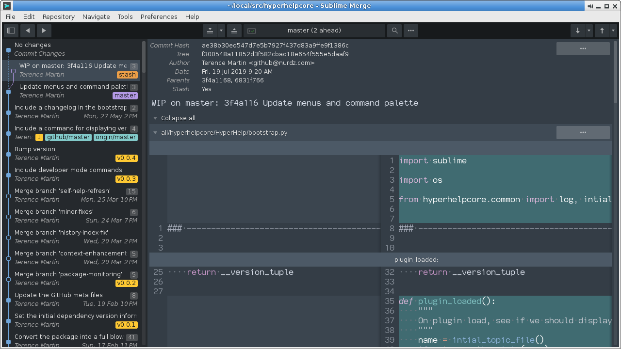Click the Pull down-arrow icon
This screenshot has height=349, width=621.
(578, 31)
